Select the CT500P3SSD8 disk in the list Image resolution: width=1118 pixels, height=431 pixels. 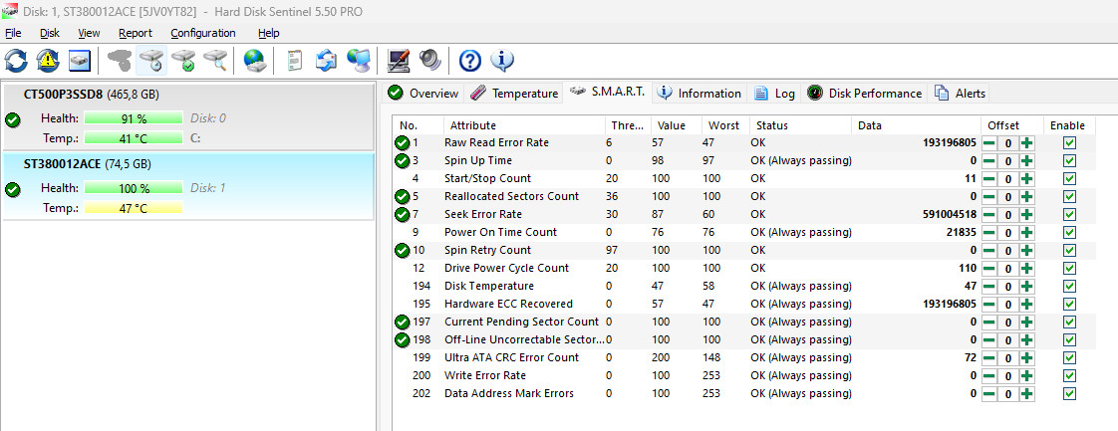92,95
